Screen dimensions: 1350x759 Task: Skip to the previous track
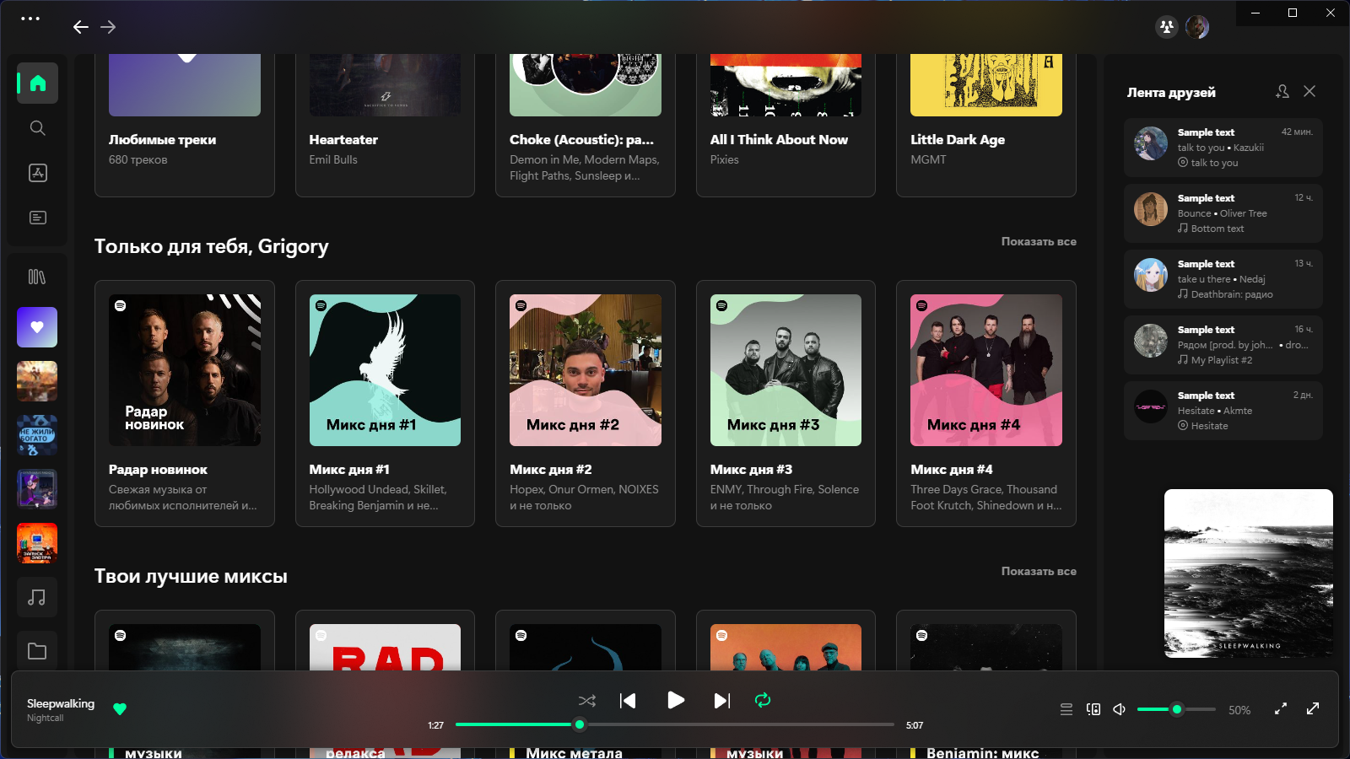[x=628, y=701]
